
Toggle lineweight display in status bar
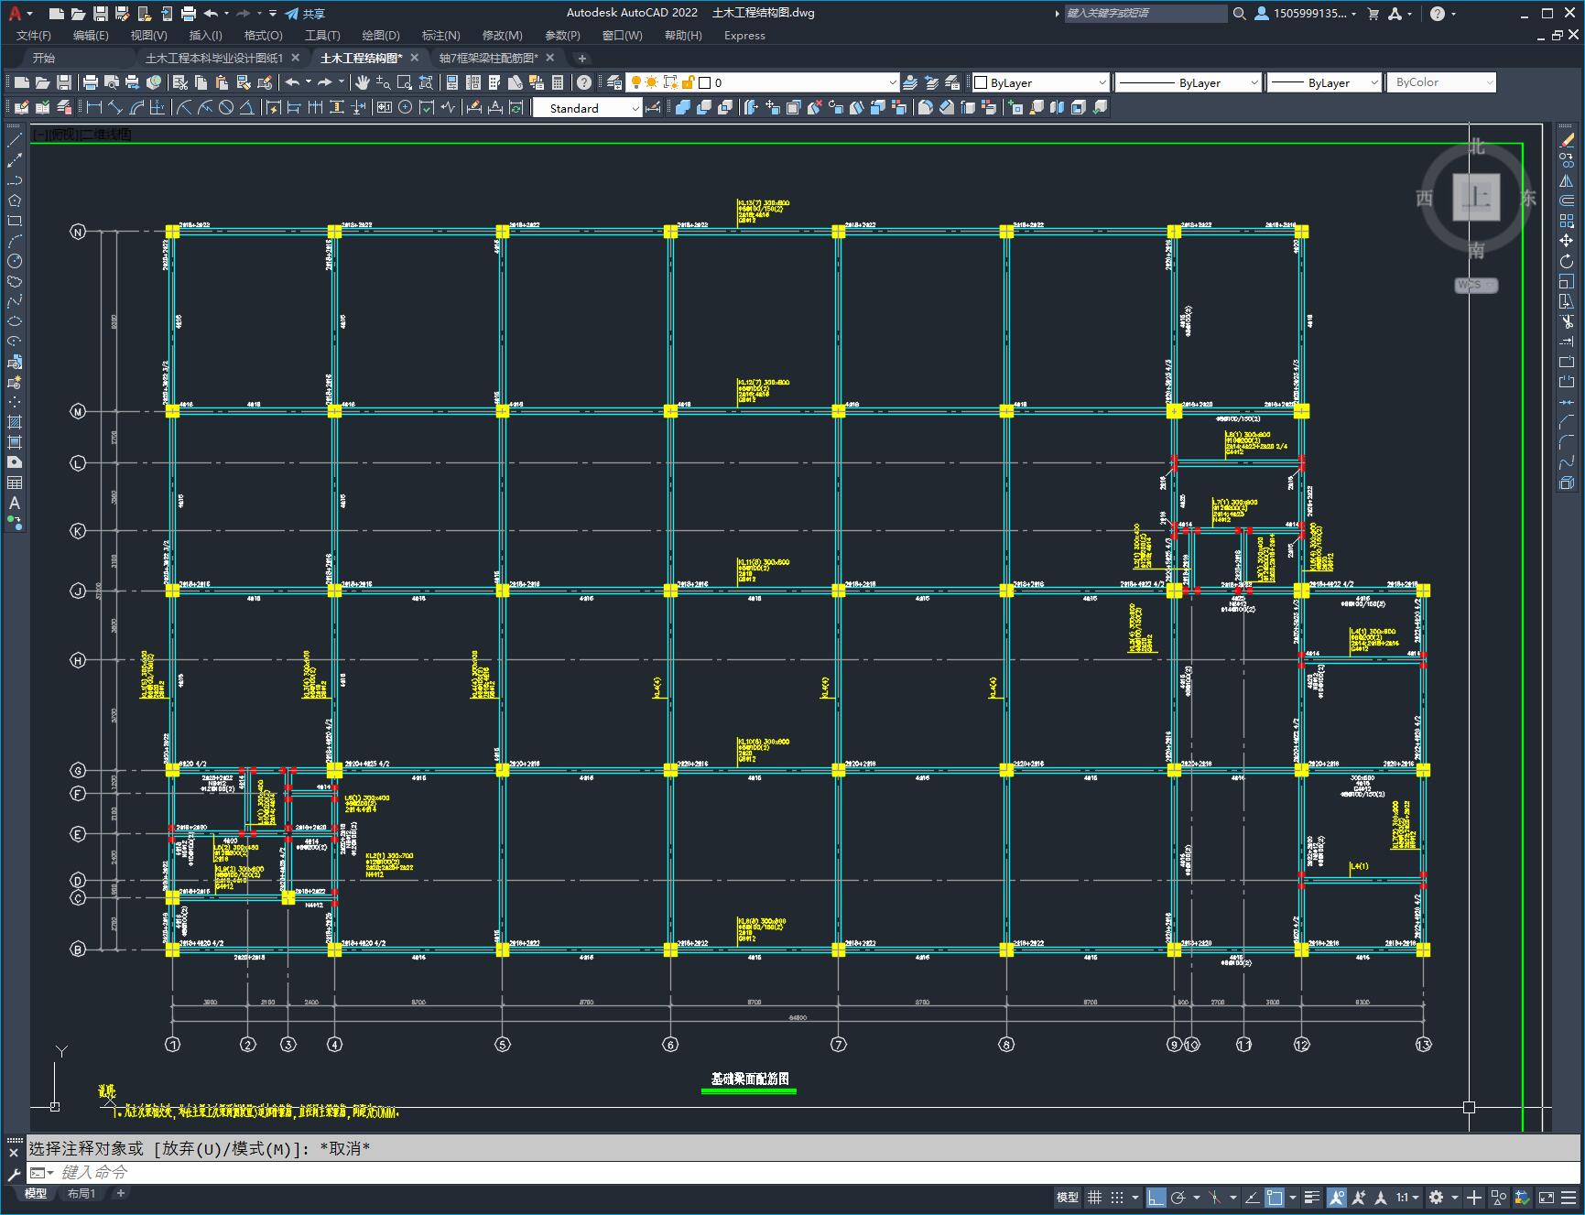[x=1312, y=1197]
